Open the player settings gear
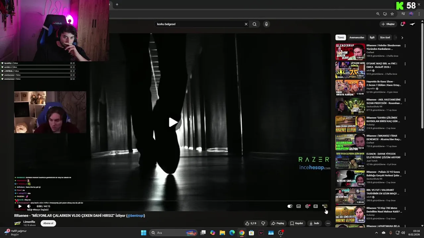This screenshot has height=238, width=424. pos(307,206)
